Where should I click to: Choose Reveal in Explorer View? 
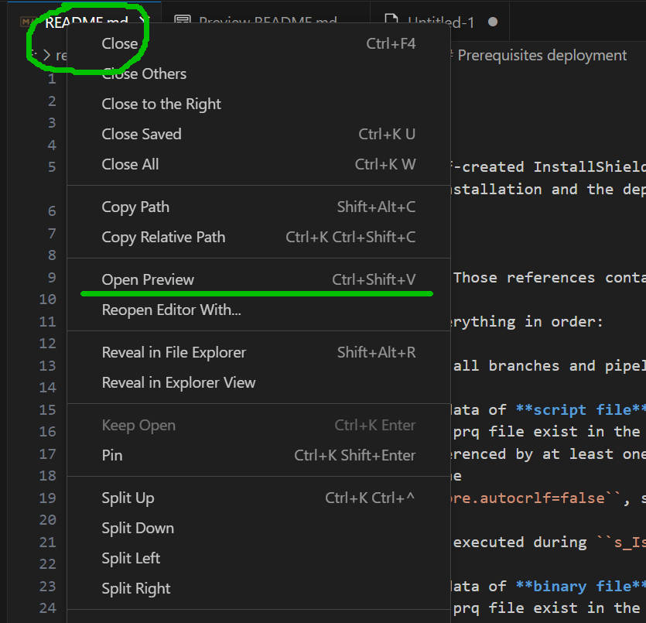(x=258, y=382)
